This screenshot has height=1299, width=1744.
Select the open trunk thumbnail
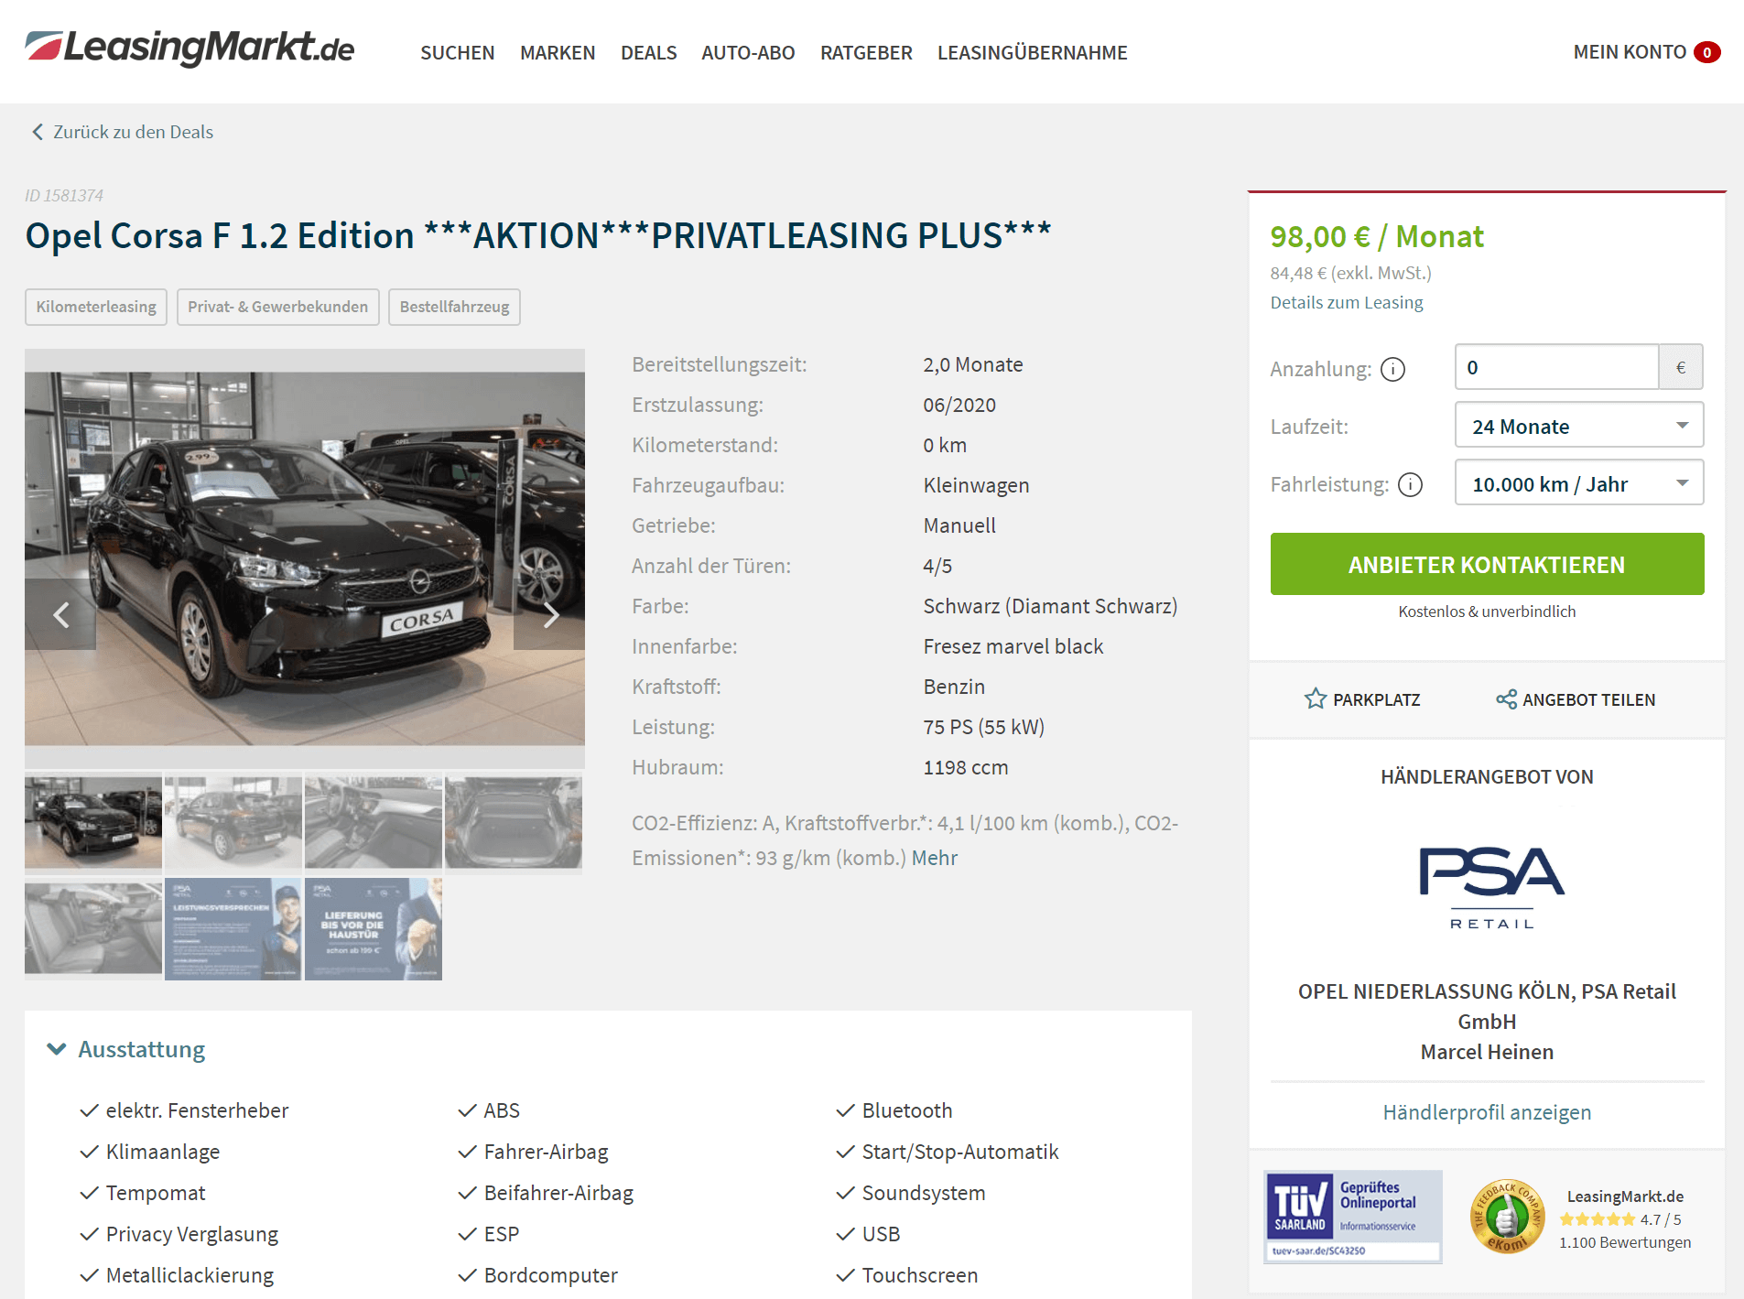[x=514, y=822]
